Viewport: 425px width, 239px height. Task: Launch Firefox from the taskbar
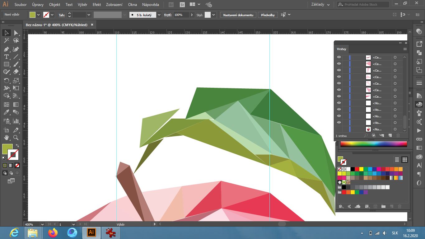coord(53,233)
